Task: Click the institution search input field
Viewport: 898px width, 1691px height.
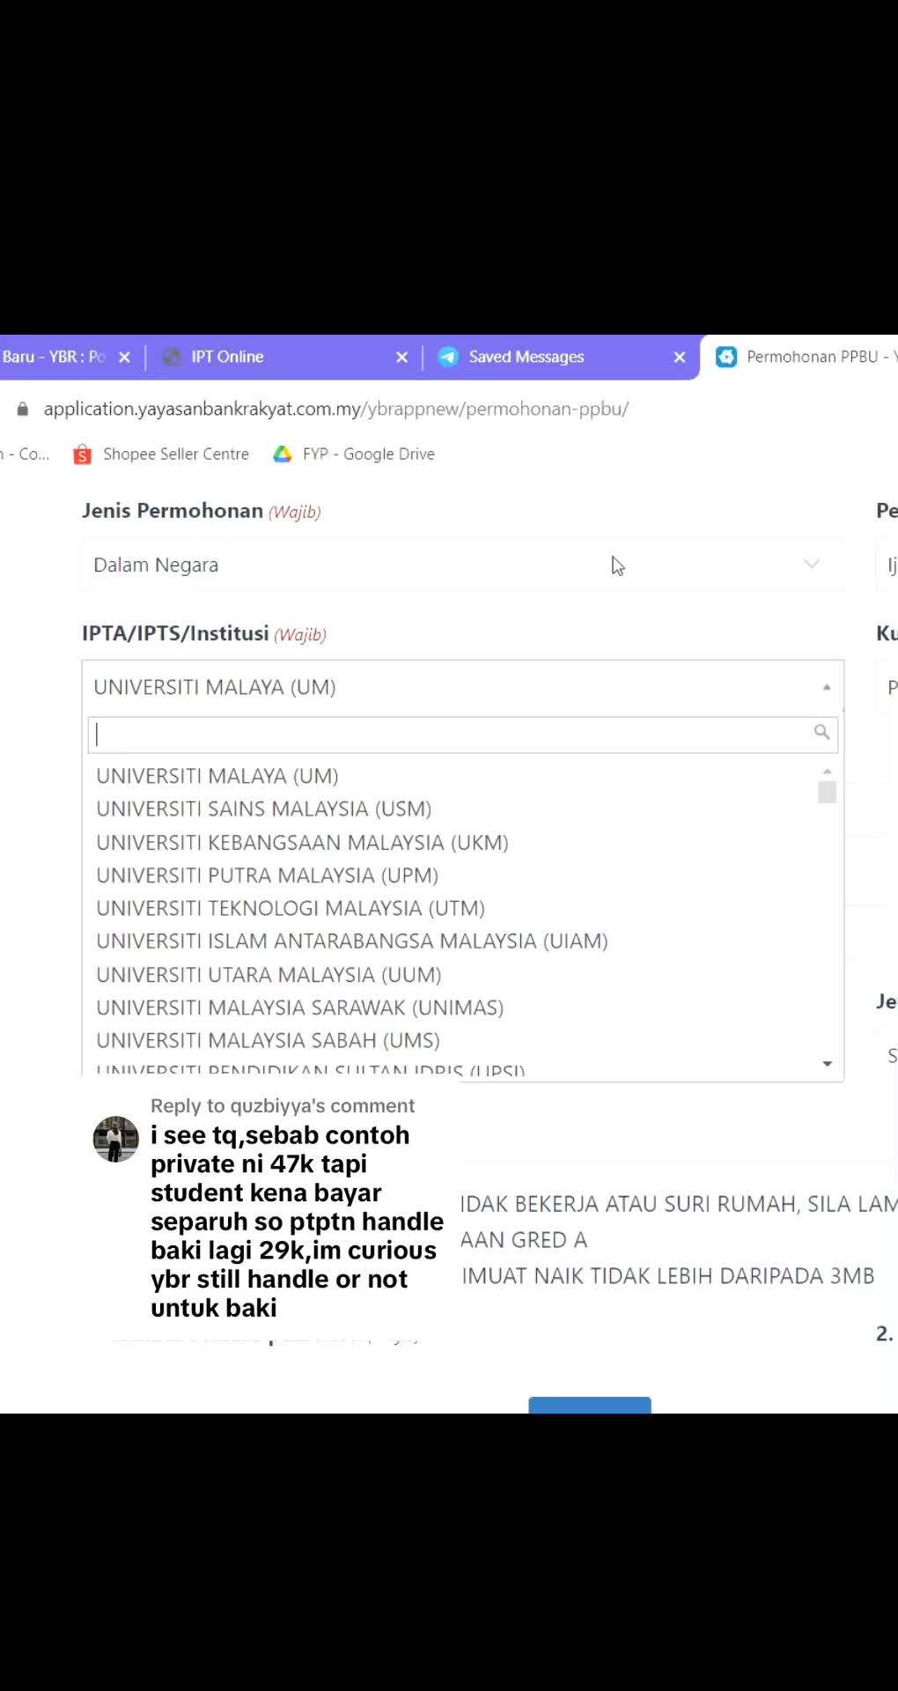Action: [463, 735]
